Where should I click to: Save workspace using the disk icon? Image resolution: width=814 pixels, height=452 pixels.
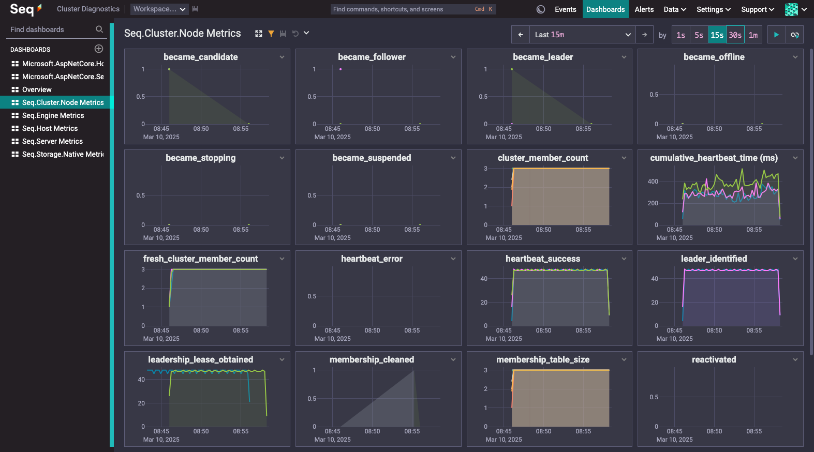(x=195, y=9)
